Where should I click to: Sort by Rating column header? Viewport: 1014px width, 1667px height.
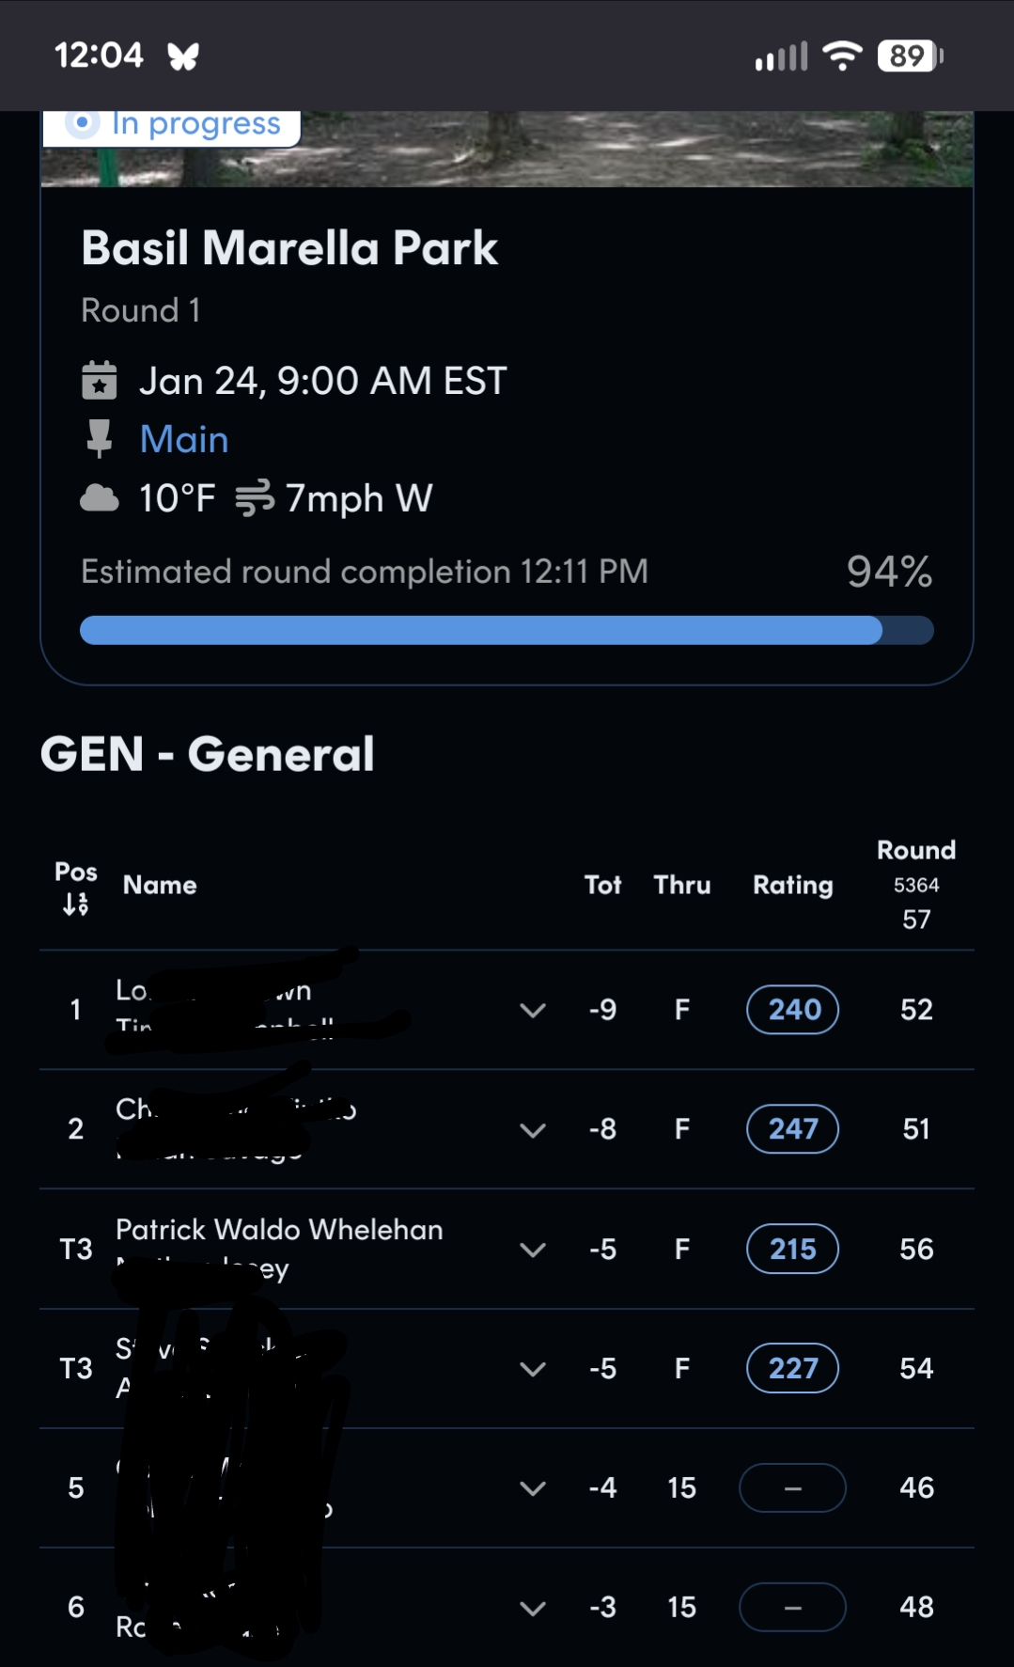pyautogui.click(x=792, y=885)
